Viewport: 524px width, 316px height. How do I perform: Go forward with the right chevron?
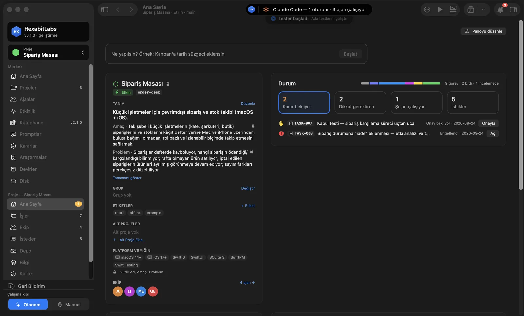[x=131, y=10]
